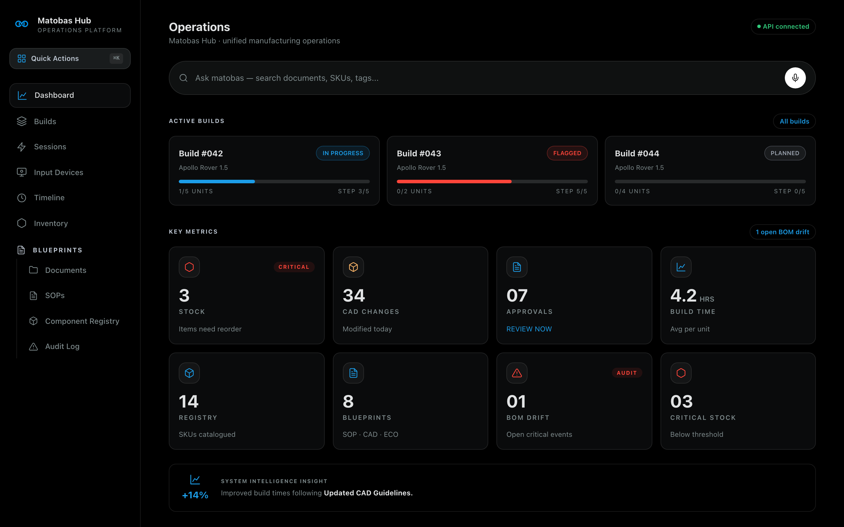Screen dimensions: 844x527
Task: Click Build #043 red progress bar
Action: point(492,182)
